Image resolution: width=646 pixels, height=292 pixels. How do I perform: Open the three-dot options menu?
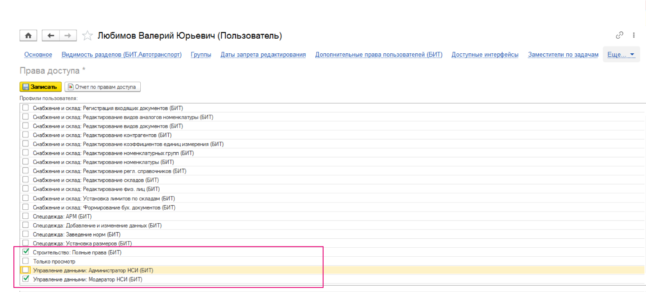tap(634, 35)
